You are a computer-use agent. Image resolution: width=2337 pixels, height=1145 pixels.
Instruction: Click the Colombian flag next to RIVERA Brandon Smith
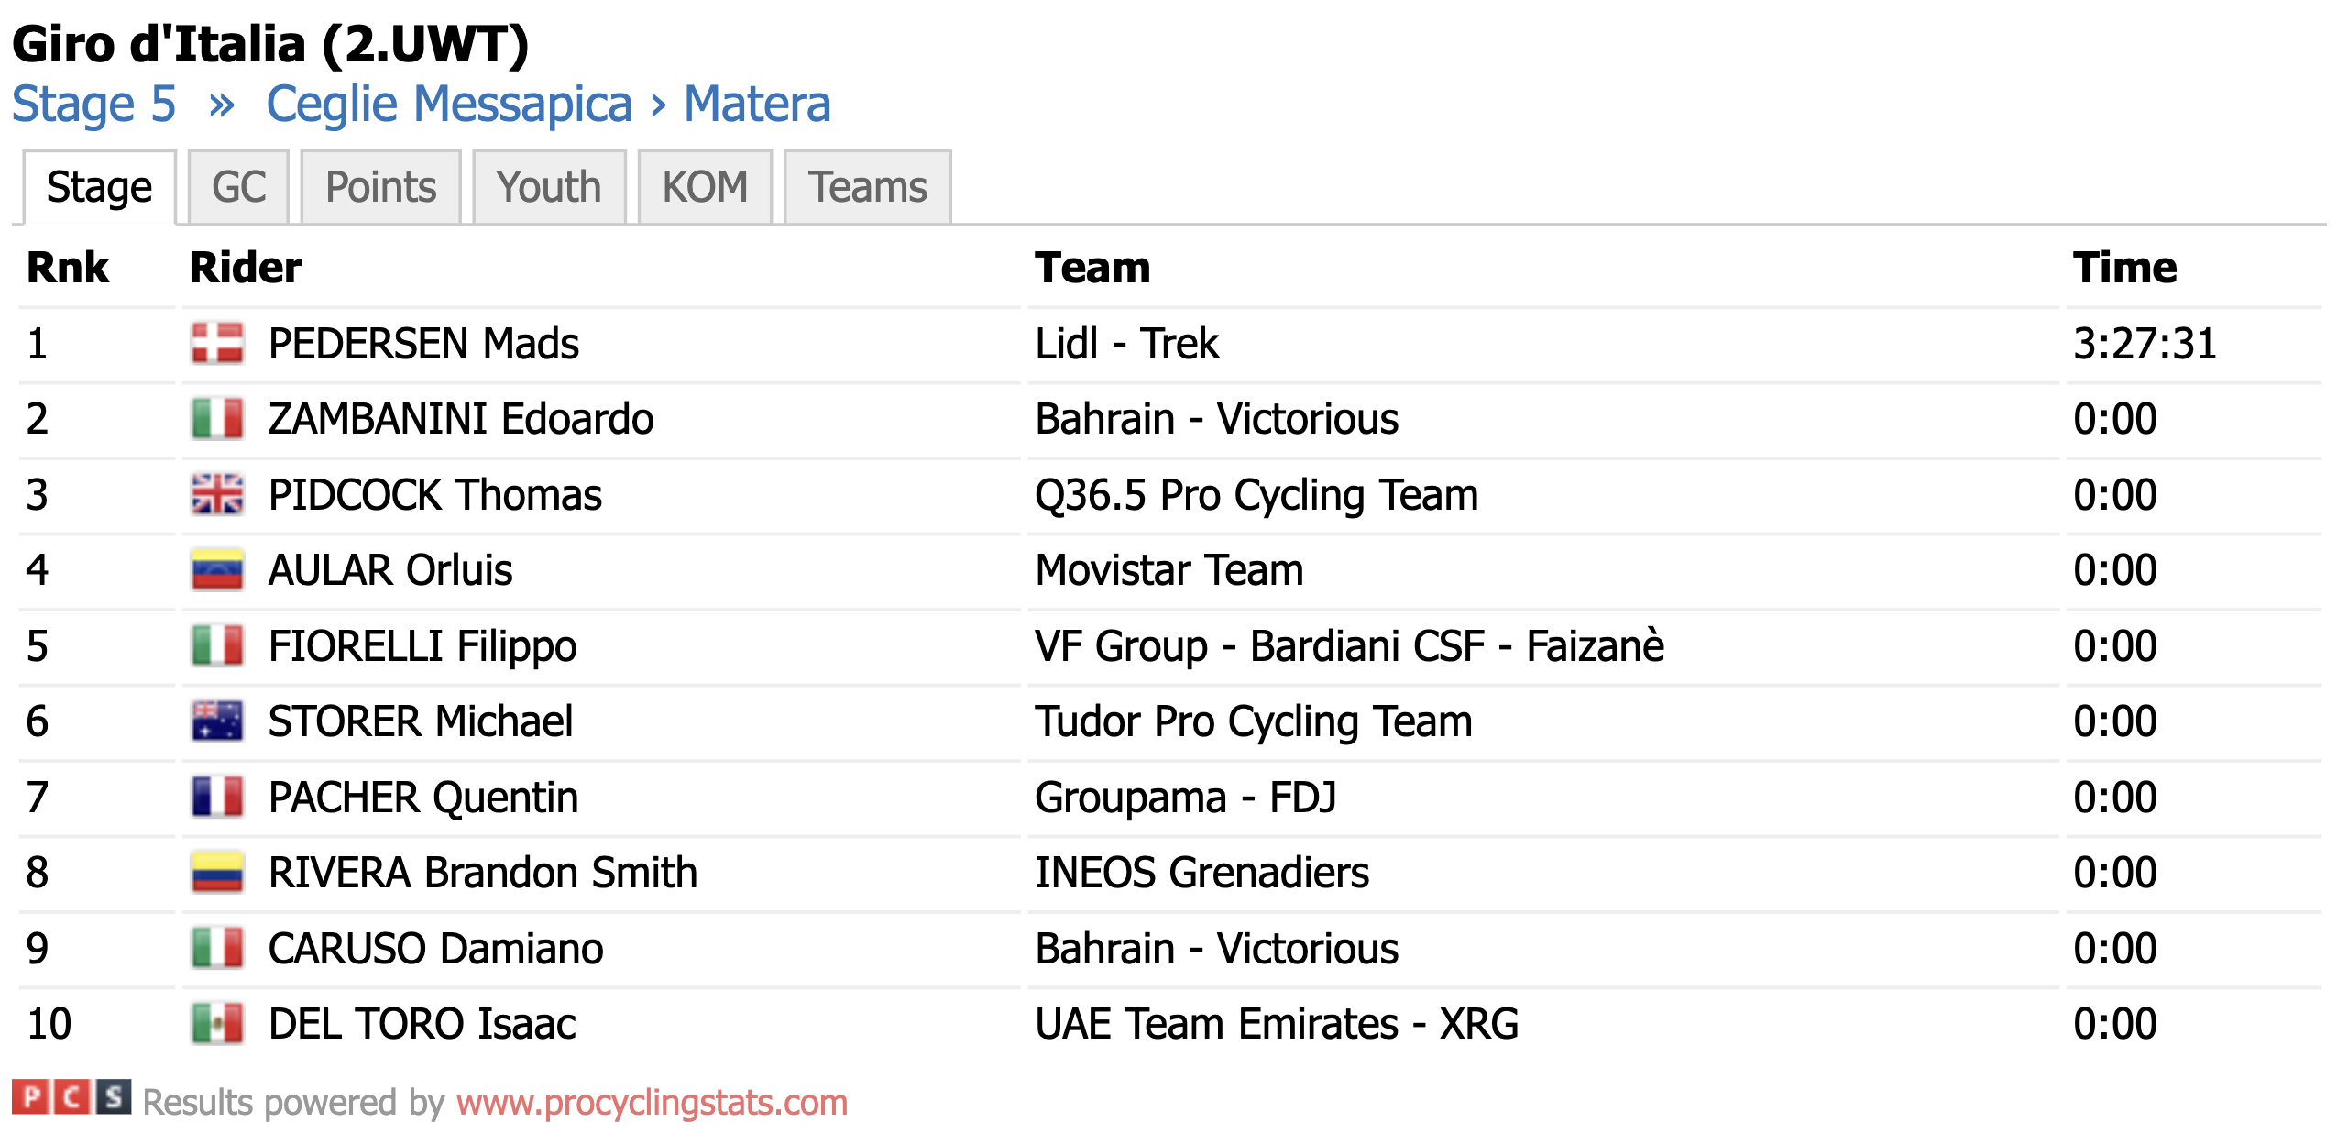[x=217, y=873]
